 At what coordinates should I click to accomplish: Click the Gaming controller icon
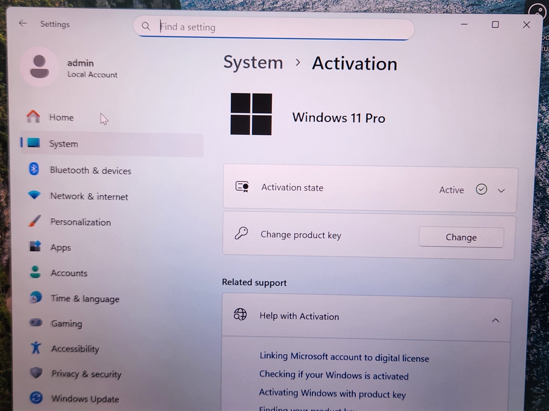coord(36,322)
